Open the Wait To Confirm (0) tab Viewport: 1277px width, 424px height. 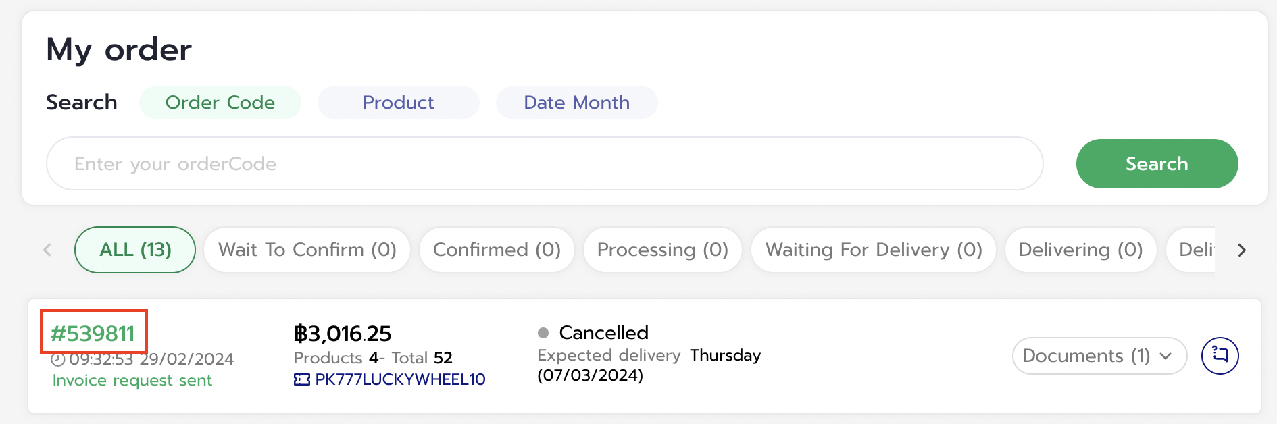(307, 250)
